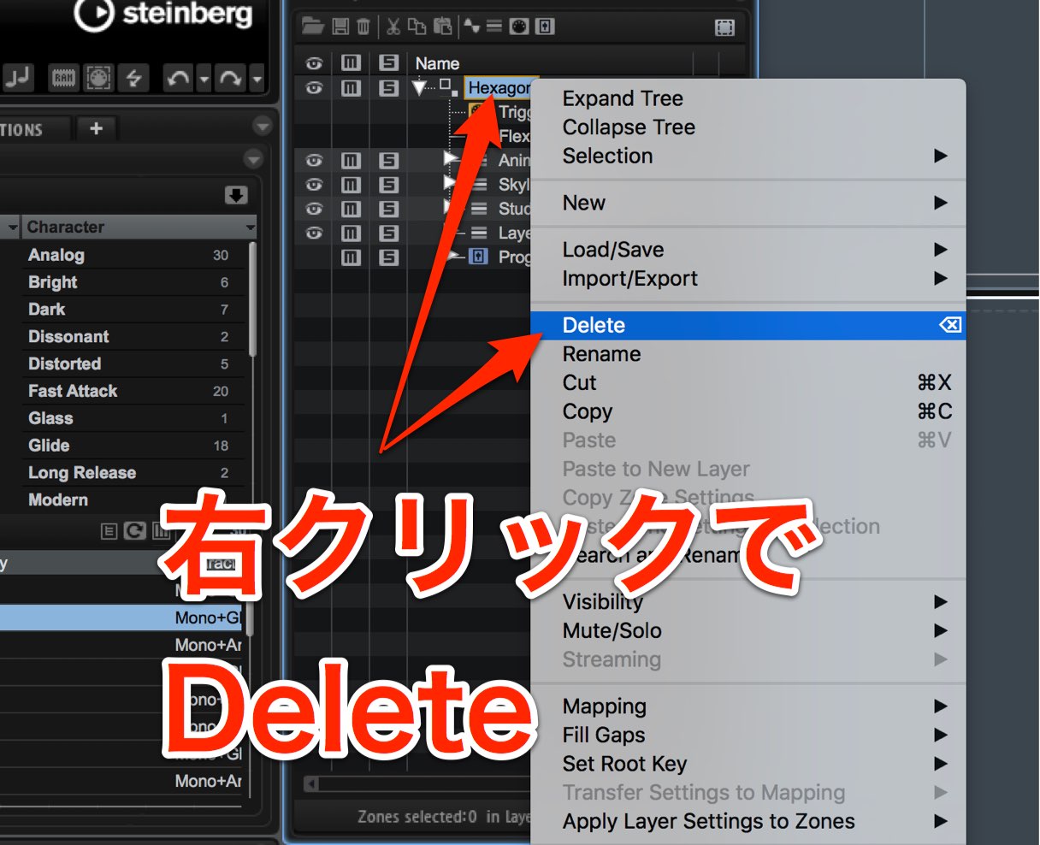Click the circular refresh icon below Modern

click(135, 531)
